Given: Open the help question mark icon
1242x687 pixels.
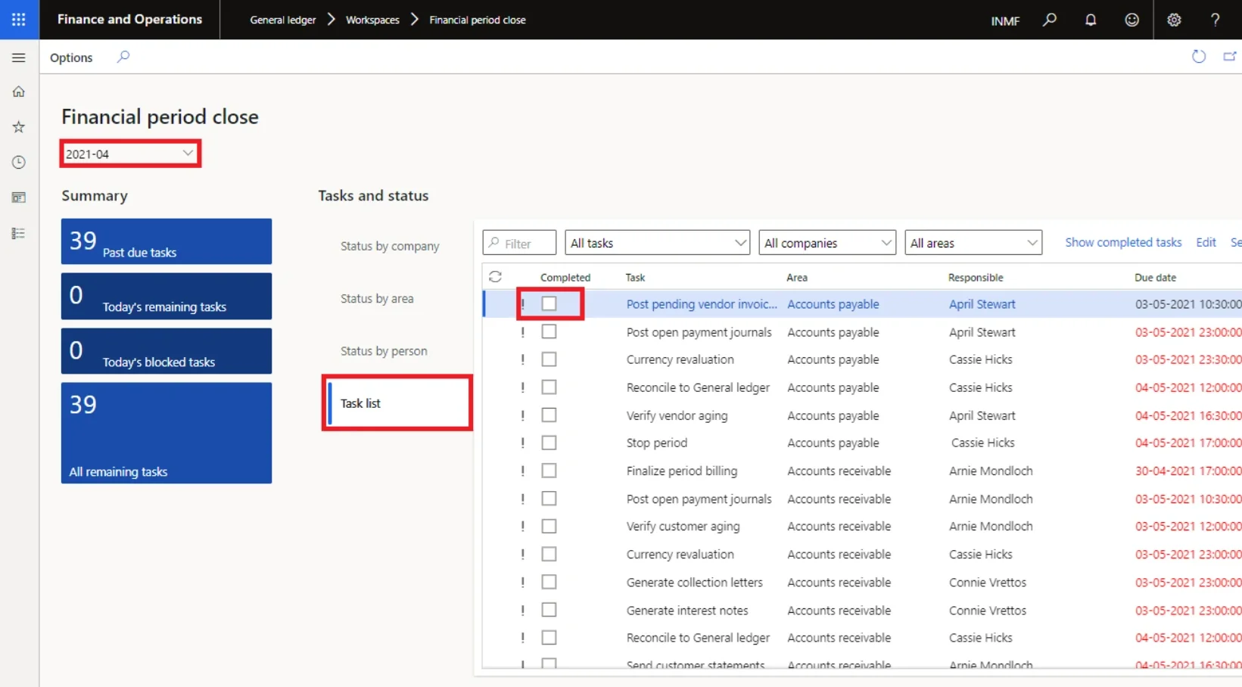Looking at the screenshot, I should tap(1215, 20).
